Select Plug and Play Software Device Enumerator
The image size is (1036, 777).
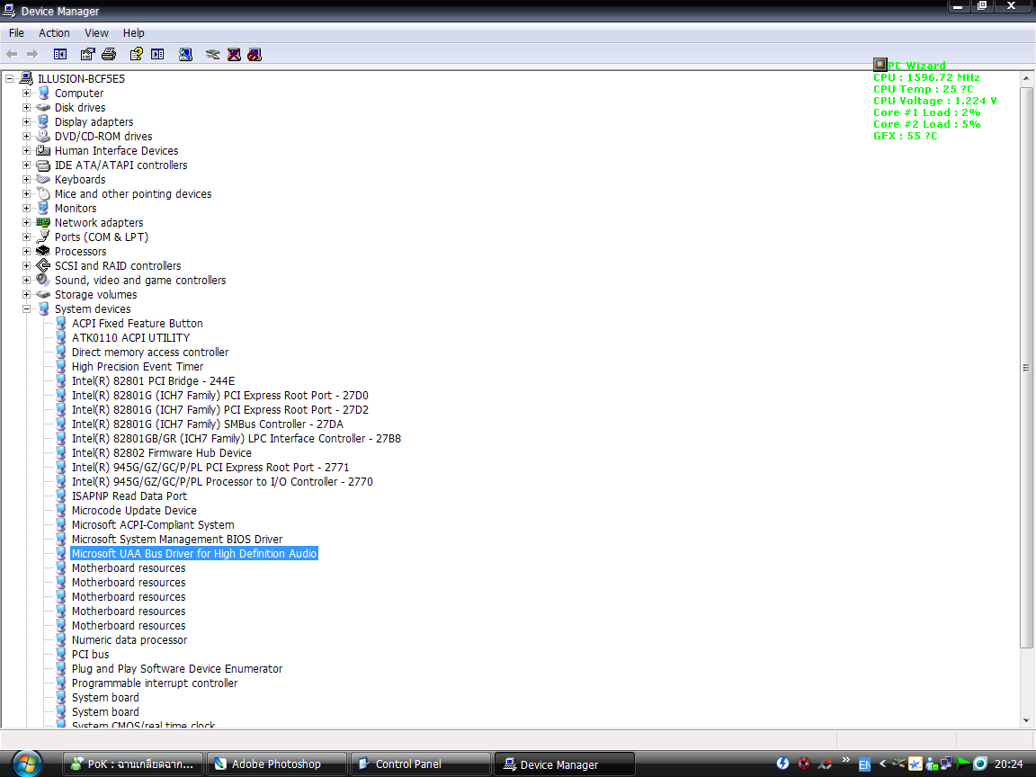click(x=177, y=669)
